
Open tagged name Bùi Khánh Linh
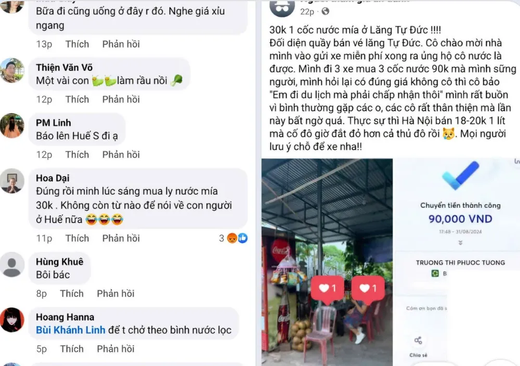71,330
